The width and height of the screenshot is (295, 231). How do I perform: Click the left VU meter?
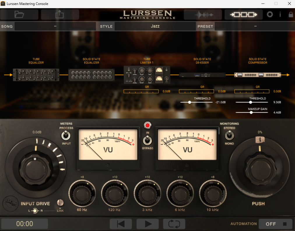point(108,144)
